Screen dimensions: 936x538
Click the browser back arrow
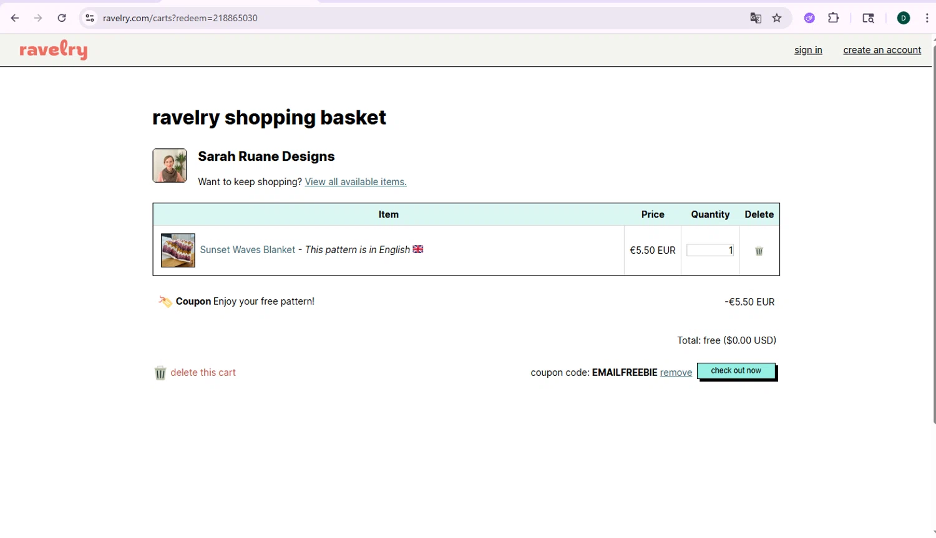pos(15,18)
